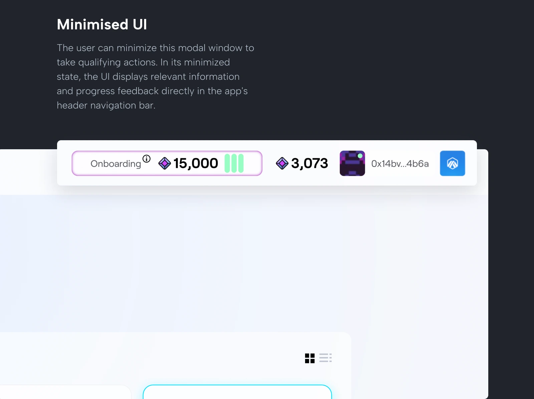Click the info icon beside Onboarding
Viewport: 534px width, 399px height.
(x=147, y=159)
